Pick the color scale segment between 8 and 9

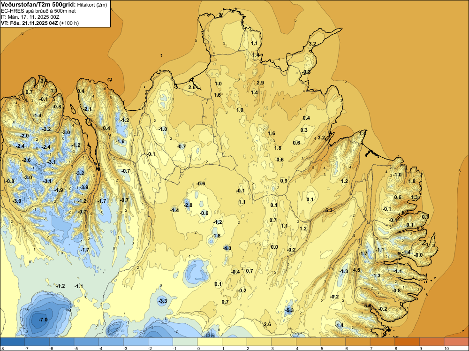[407, 342]
